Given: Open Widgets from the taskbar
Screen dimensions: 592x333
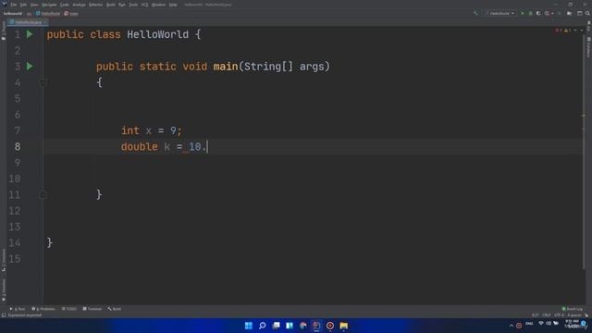Looking at the screenshot, I should [x=290, y=326].
